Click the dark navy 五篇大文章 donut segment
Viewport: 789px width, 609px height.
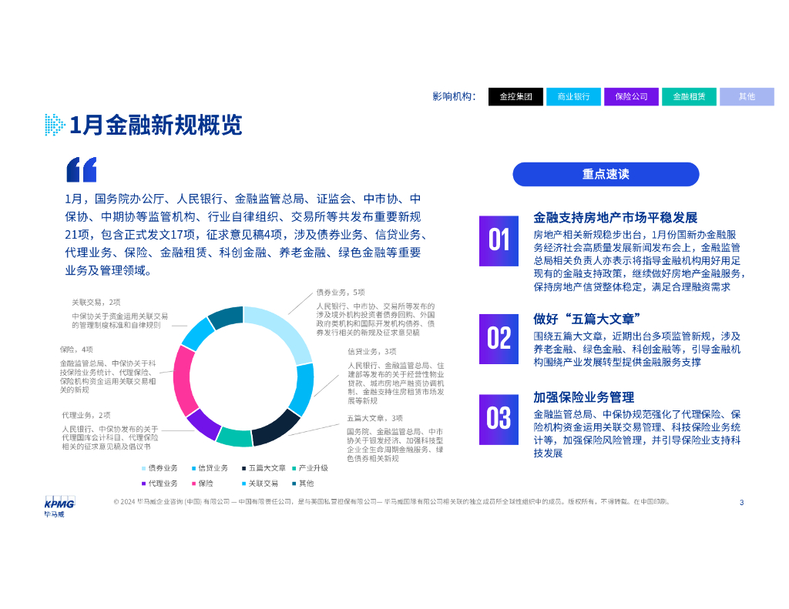coord(277,429)
